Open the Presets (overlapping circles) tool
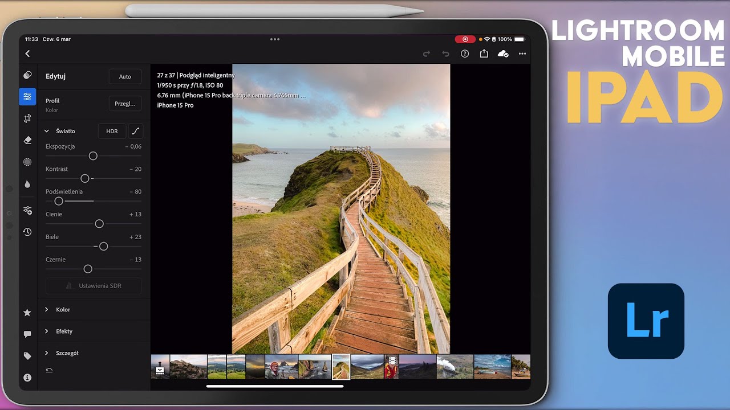This screenshot has height=410, width=730. 27,75
